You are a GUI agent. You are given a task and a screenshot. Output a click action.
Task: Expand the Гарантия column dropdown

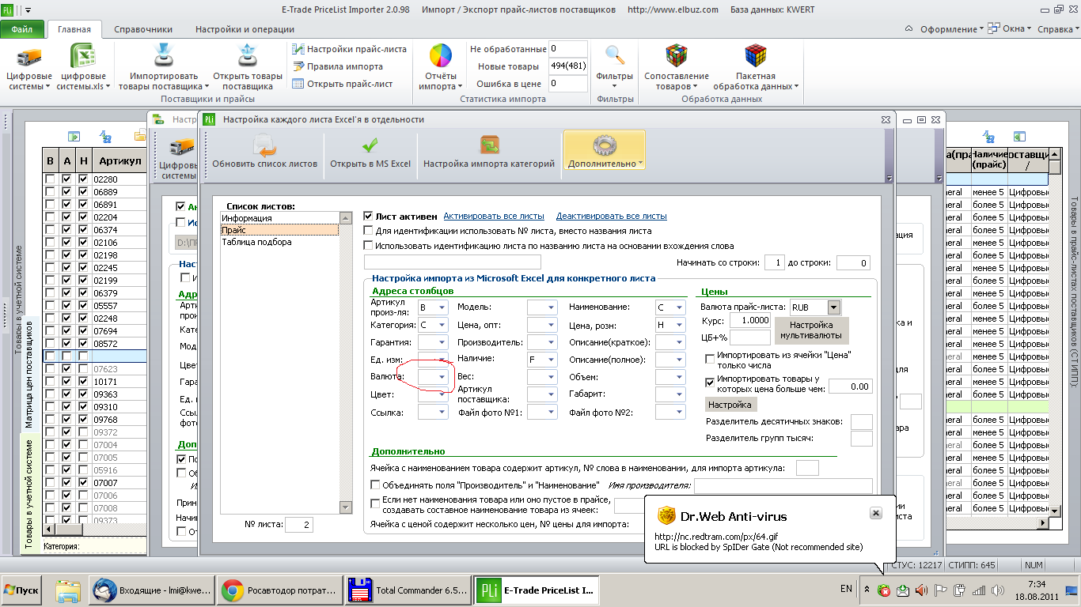click(442, 342)
